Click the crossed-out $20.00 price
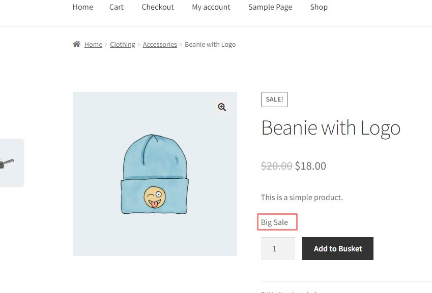This screenshot has height=293, width=432. [276, 166]
